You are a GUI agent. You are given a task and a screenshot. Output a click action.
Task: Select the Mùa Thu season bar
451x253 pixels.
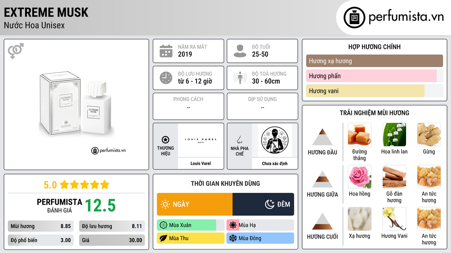[191, 238]
